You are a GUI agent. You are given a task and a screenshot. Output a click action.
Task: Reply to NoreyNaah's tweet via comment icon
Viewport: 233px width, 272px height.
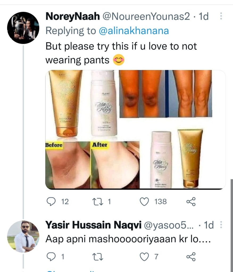pyautogui.click(x=51, y=202)
